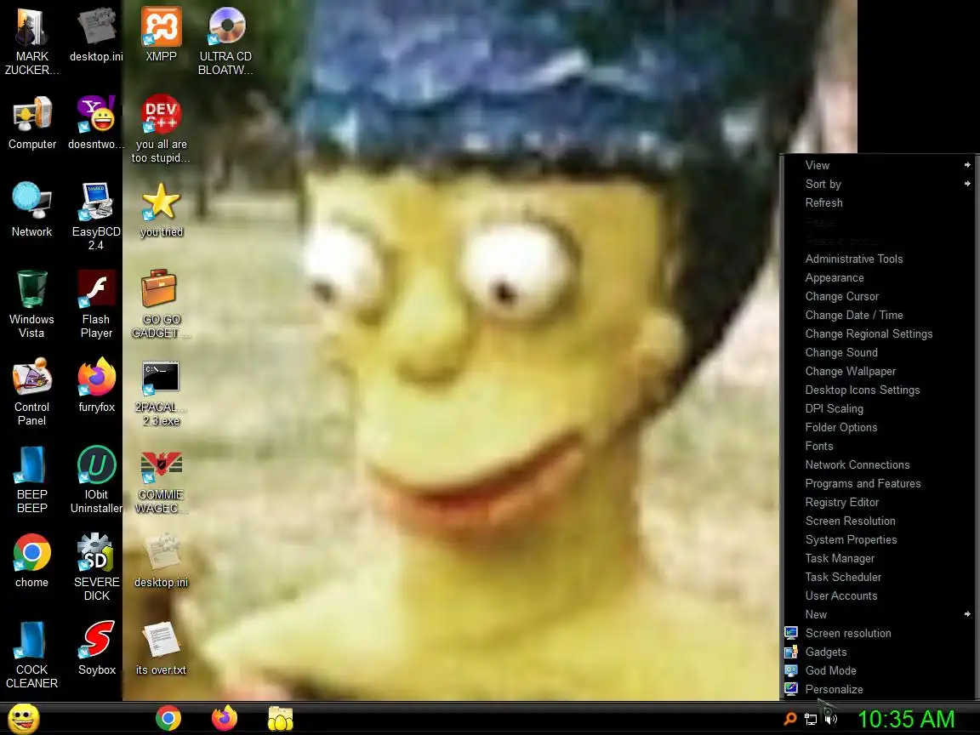
Task: Select the DEV C++ 'you all are too stupid' icon
Action: click(161, 128)
